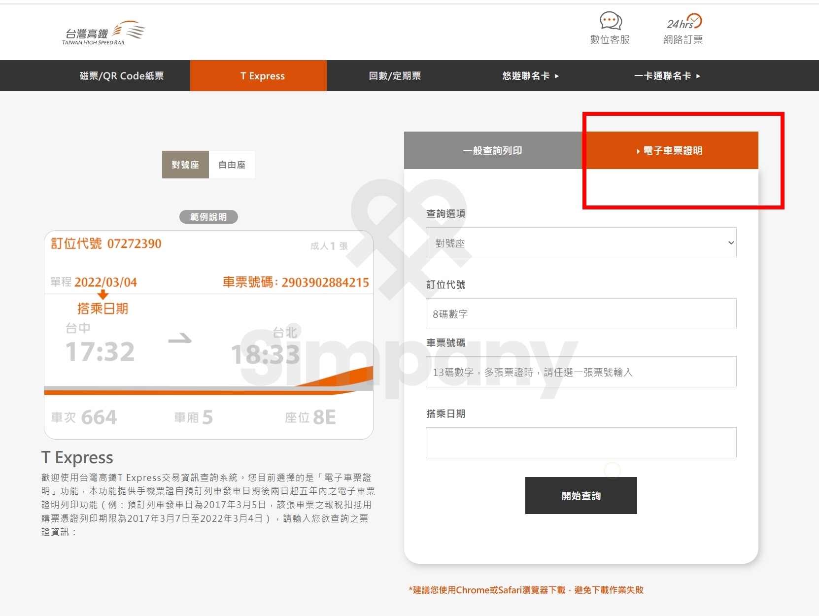The width and height of the screenshot is (819, 616).
Task: Toggle the 對號座 example view
Action: [x=185, y=165]
